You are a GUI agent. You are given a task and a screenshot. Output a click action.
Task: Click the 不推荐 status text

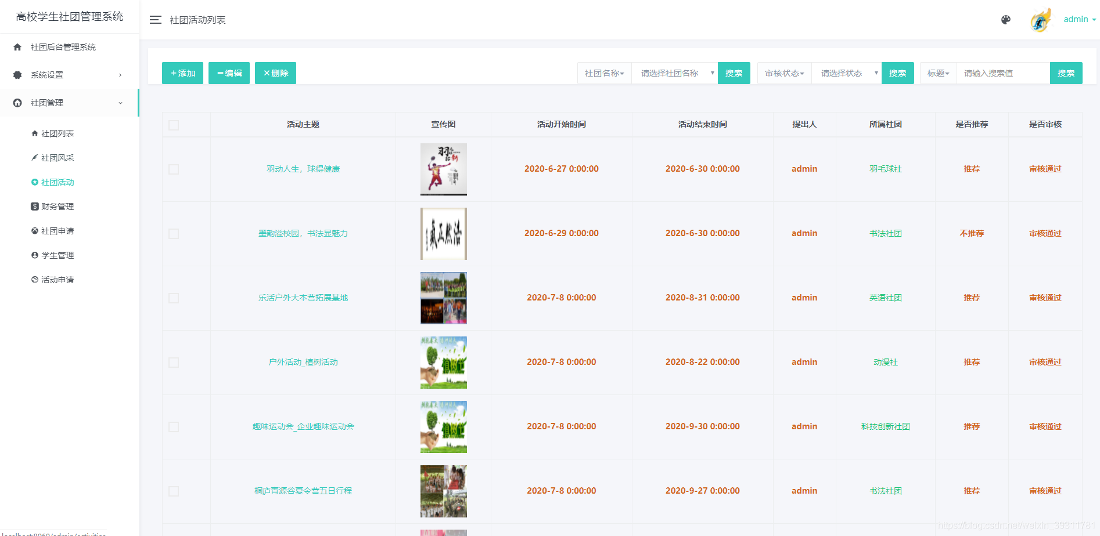click(x=972, y=233)
